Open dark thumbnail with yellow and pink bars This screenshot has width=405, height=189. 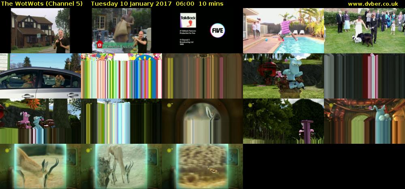click(202, 76)
